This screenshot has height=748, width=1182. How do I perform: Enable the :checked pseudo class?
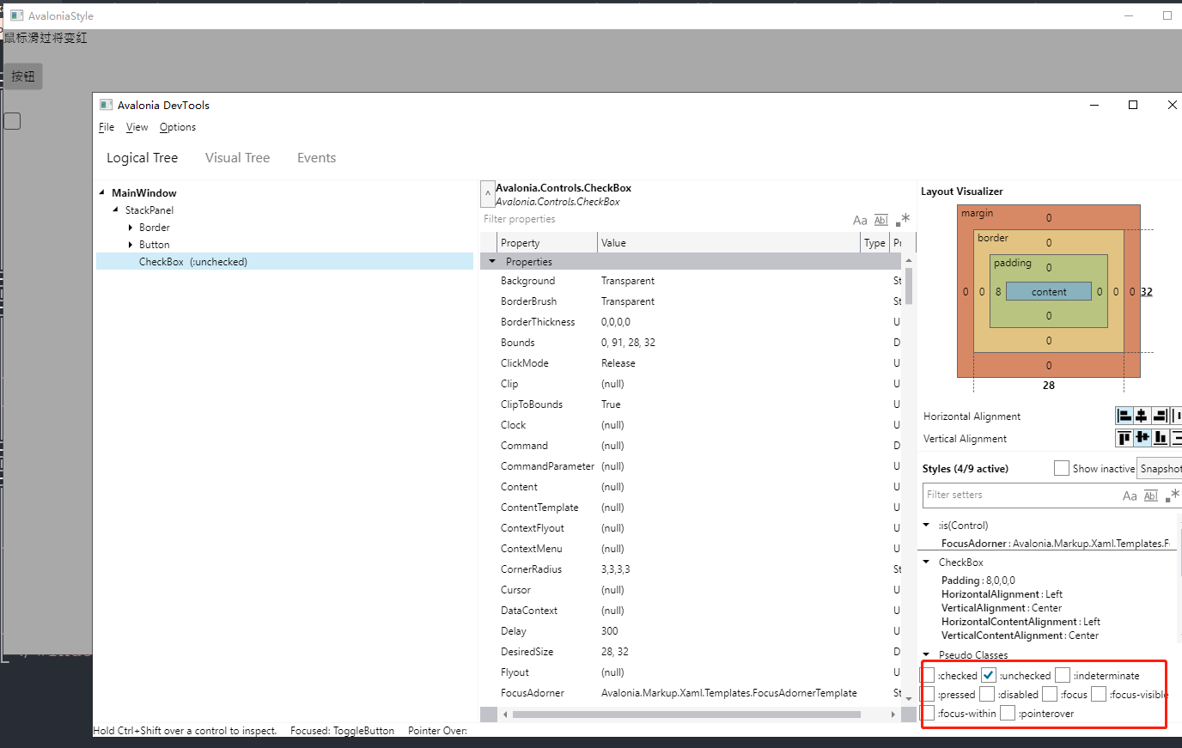tap(928, 675)
